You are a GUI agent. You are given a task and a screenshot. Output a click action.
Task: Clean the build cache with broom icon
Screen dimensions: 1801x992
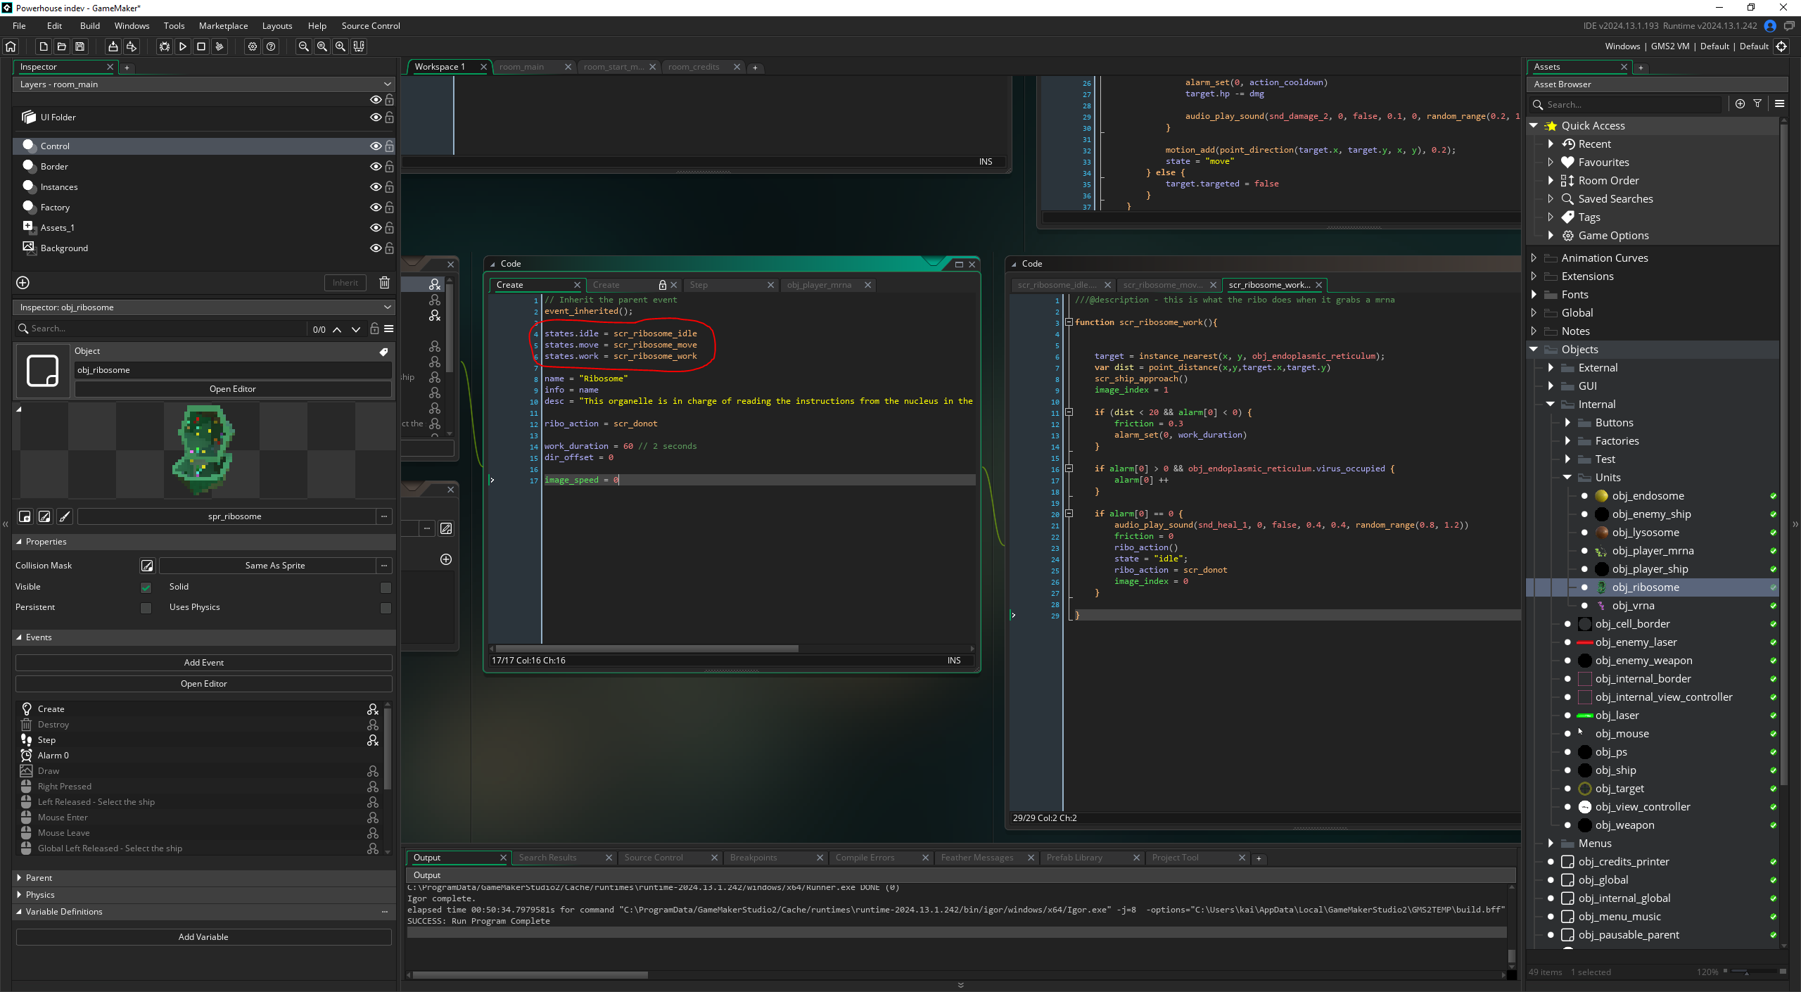tap(219, 46)
